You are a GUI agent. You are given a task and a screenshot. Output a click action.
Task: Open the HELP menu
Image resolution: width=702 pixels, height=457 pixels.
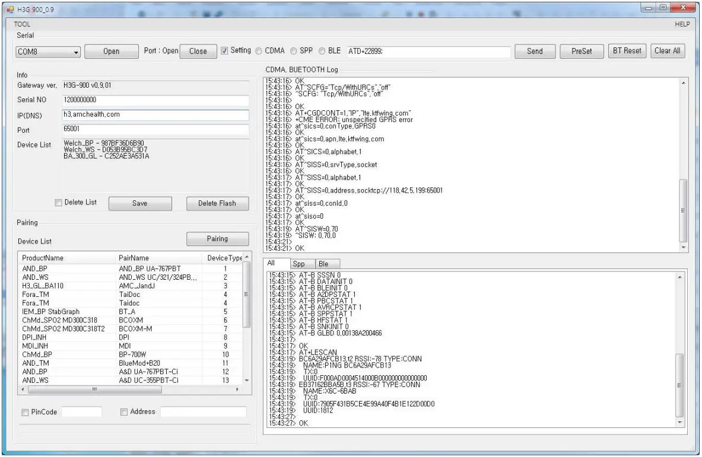click(681, 24)
